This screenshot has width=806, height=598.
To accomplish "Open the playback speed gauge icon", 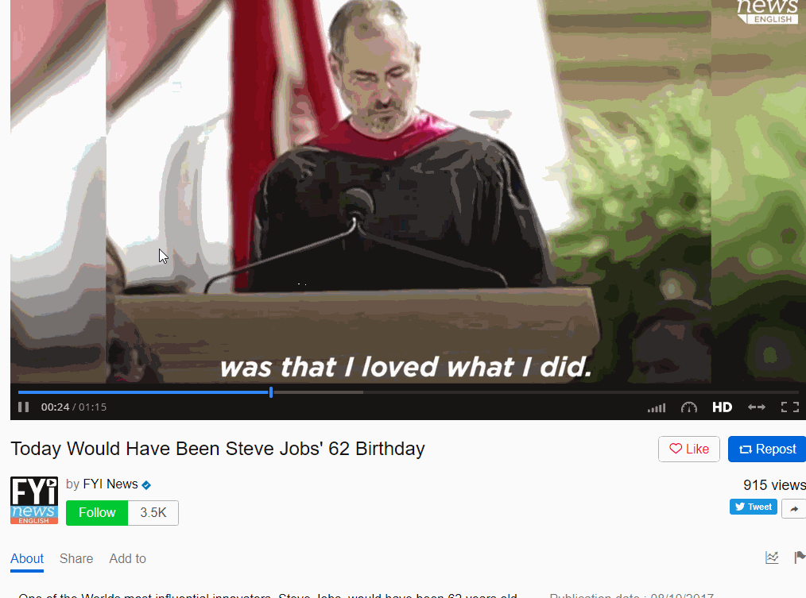I will point(689,407).
